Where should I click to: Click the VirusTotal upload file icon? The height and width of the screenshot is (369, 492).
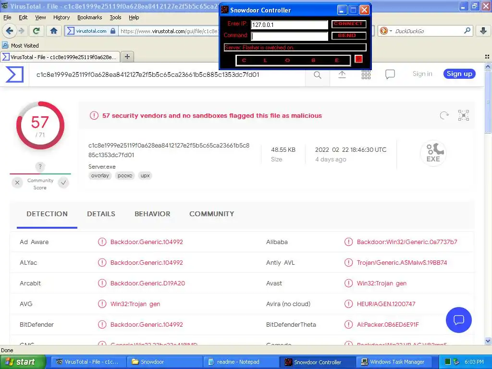[x=342, y=74]
